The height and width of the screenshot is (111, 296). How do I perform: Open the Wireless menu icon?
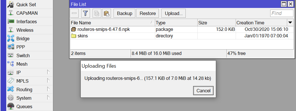coord(11,30)
